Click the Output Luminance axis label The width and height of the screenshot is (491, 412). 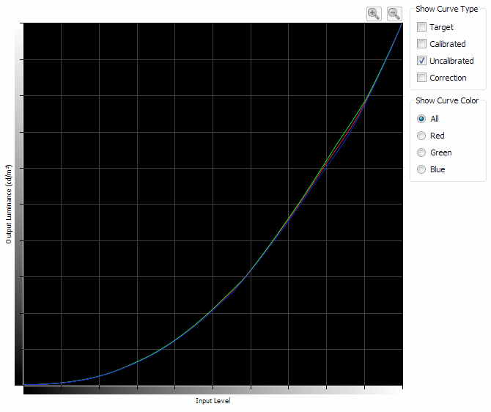pyautogui.click(x=9, y=204)
